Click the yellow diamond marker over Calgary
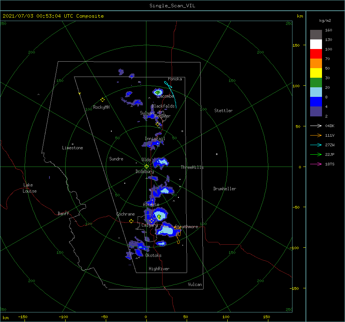 pyautogui.click(x=151, y=221)
